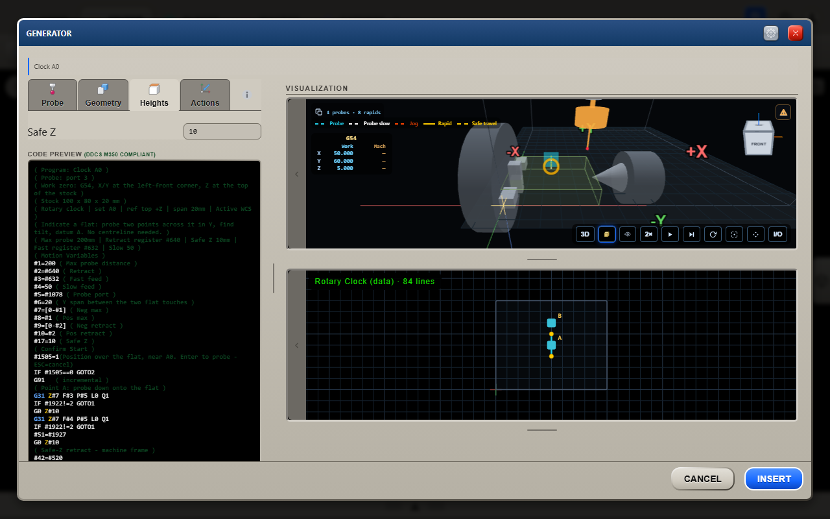Screen dimensions: 830x519
Task: Select FRONT face of the view cube
Action: (757, 144)
